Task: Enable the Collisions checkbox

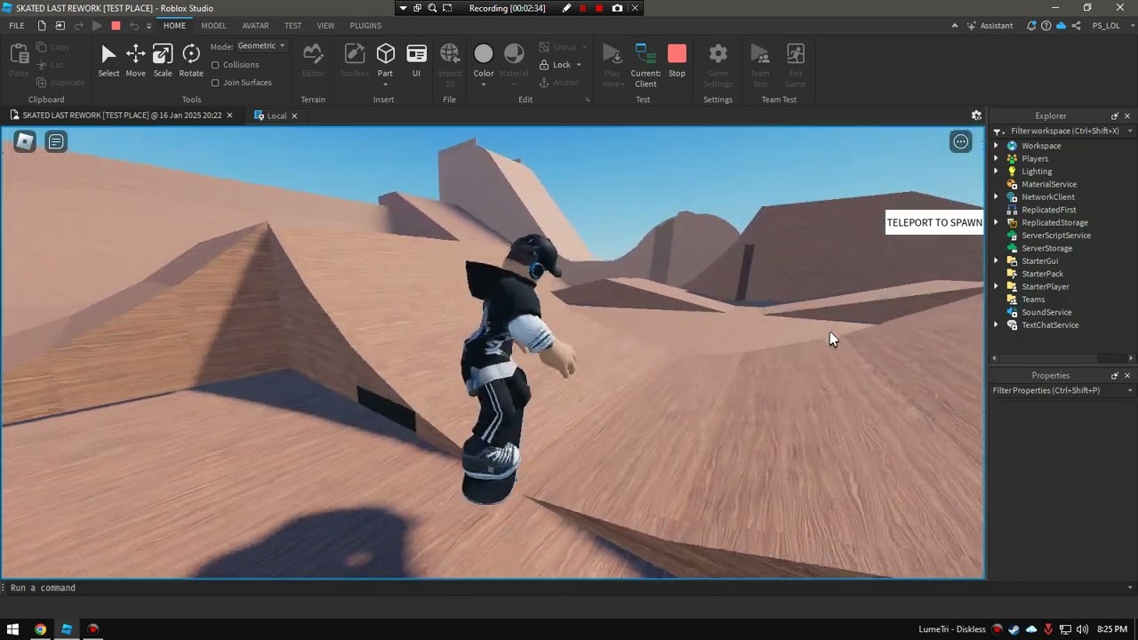Action: tap(215, 65)
